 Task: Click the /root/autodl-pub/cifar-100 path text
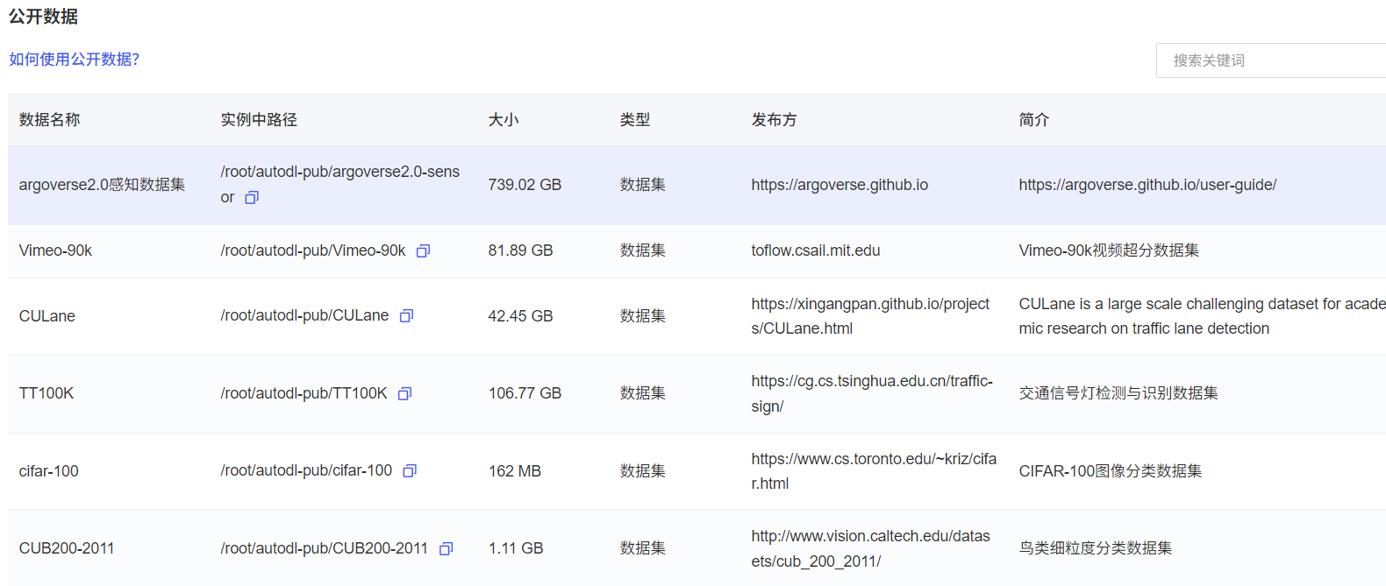click(306, 470)
